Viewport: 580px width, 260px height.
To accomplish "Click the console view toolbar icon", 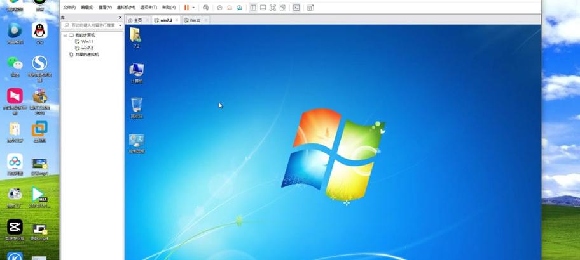I will point(296,8).
